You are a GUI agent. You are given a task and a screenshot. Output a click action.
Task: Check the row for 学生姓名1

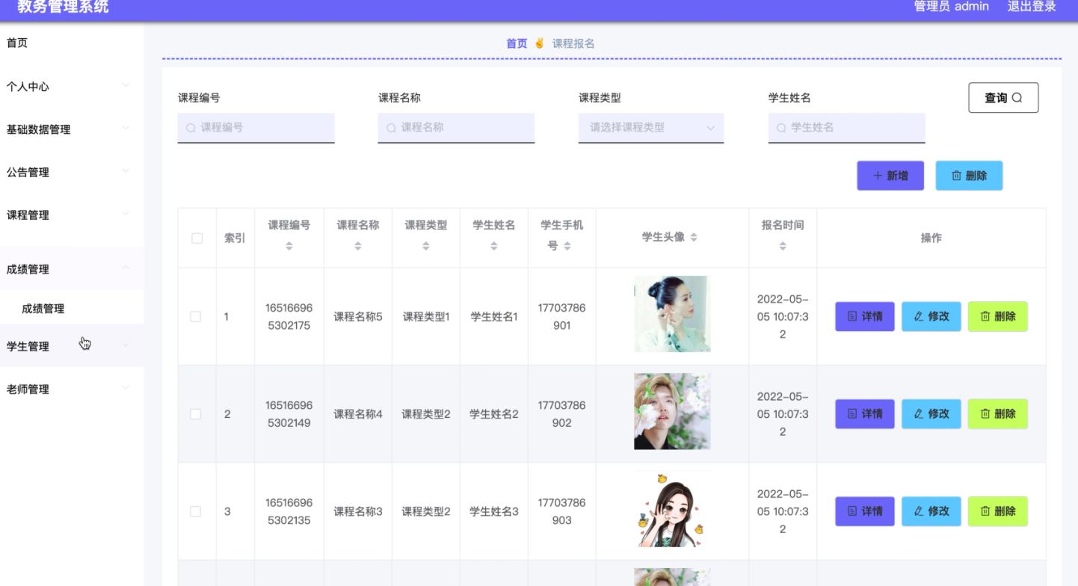196,317
